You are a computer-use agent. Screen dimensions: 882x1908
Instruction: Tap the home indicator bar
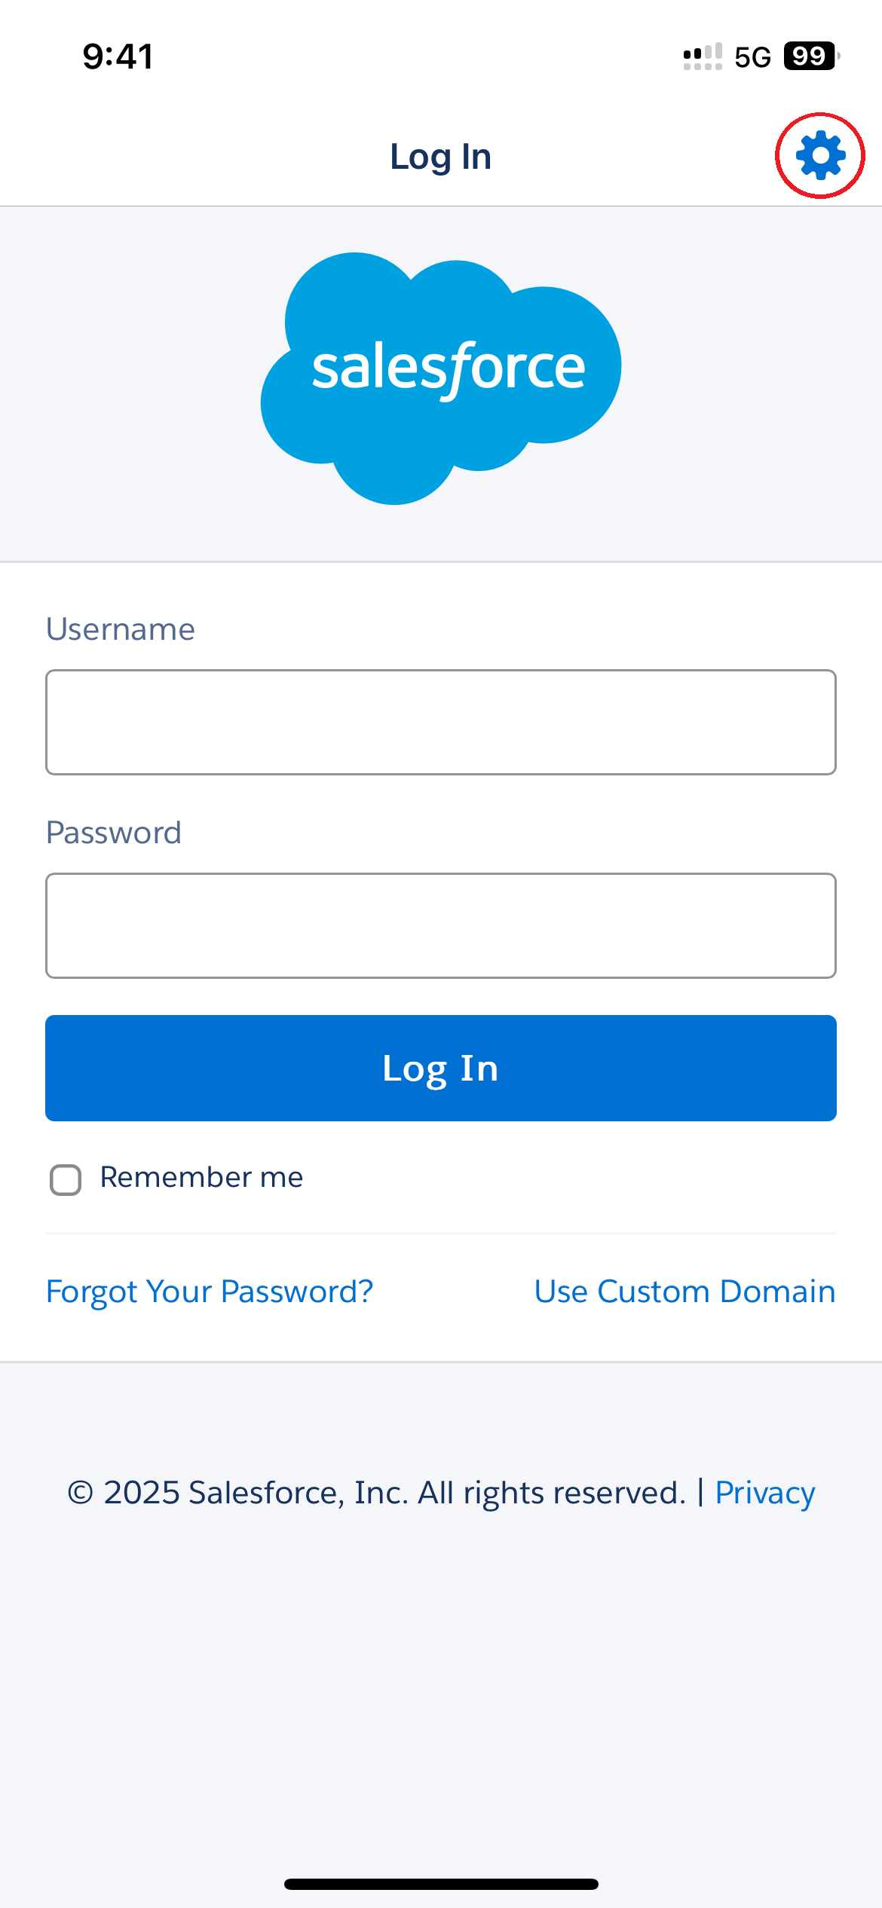441,1884
